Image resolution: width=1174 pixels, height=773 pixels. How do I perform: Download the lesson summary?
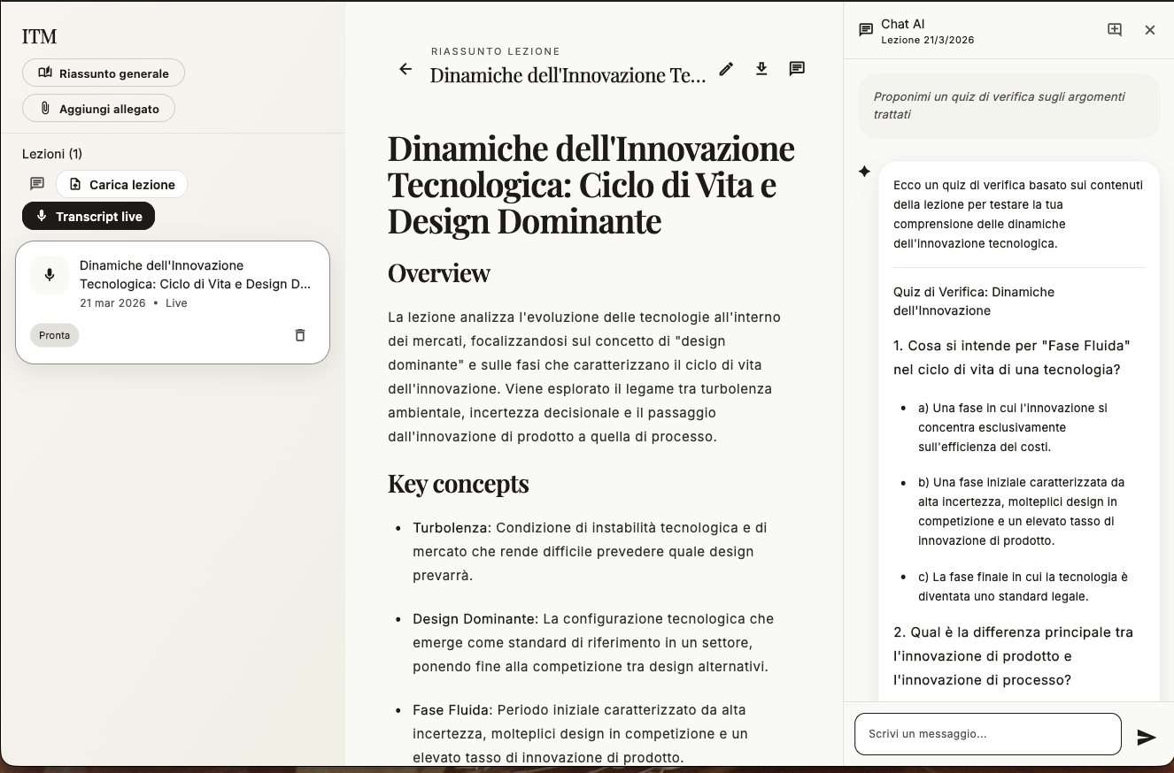pos(761,69)
